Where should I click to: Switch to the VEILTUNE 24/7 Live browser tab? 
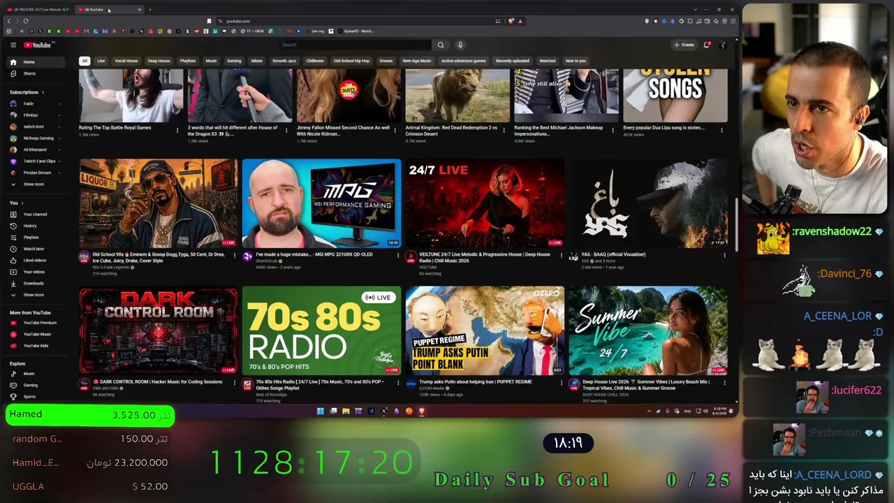click(38, 9)
